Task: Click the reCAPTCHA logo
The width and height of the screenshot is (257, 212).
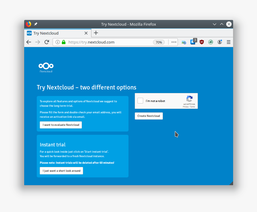Action: [189, 99]
